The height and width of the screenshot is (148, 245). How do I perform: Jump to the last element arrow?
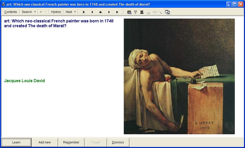coord(117,12)
